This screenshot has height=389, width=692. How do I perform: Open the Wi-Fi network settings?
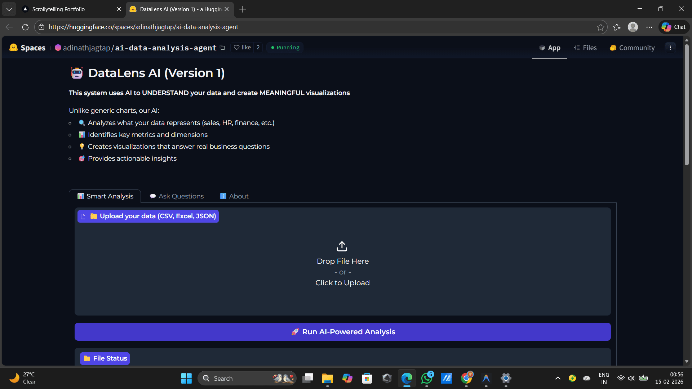[x=621, y=378]
